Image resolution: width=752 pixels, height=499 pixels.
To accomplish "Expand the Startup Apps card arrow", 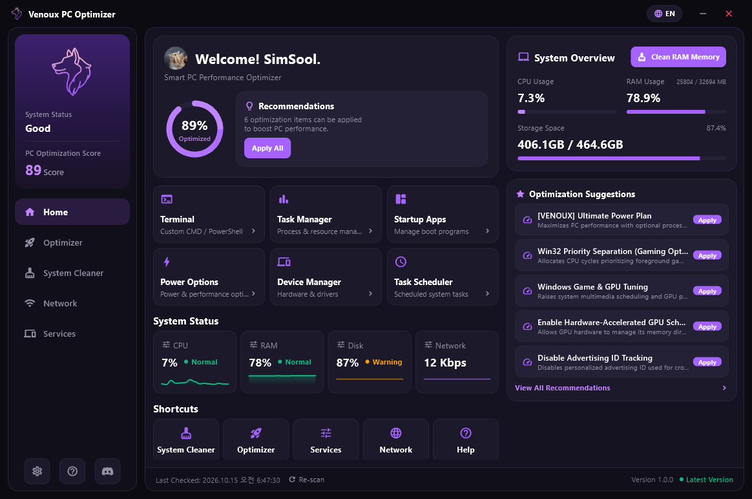I will point(487,231).
